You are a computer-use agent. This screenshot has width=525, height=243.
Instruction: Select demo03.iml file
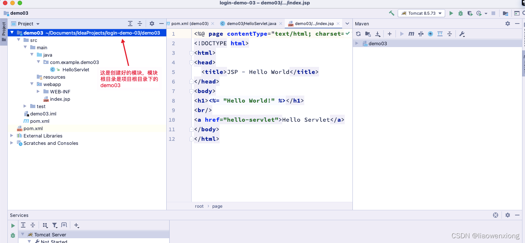coord(43,114)
